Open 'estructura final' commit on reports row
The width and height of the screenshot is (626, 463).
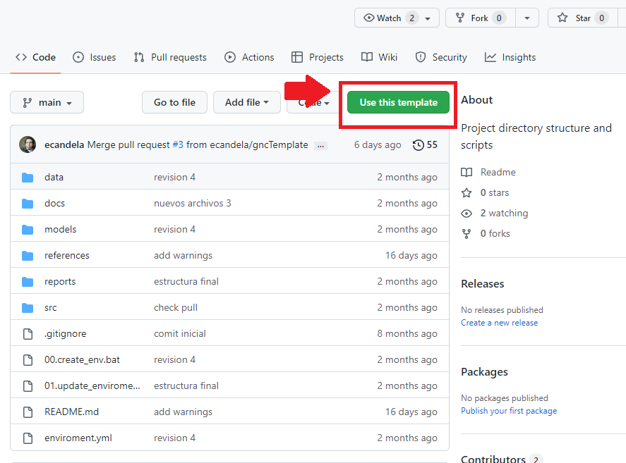pos(186,282)
